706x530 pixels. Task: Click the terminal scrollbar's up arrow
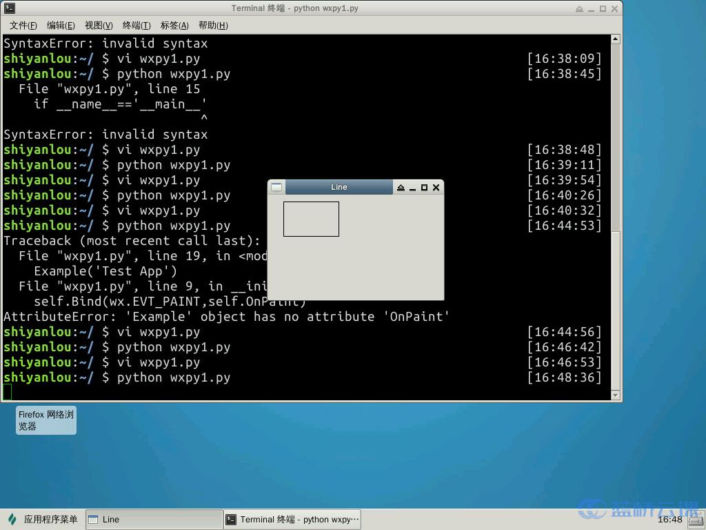point(616,39)
